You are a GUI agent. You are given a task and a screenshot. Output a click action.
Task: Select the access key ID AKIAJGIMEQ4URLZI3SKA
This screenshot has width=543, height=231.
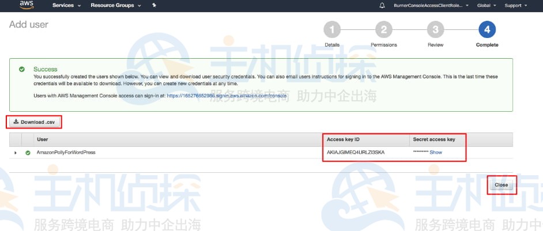(356, 153)
